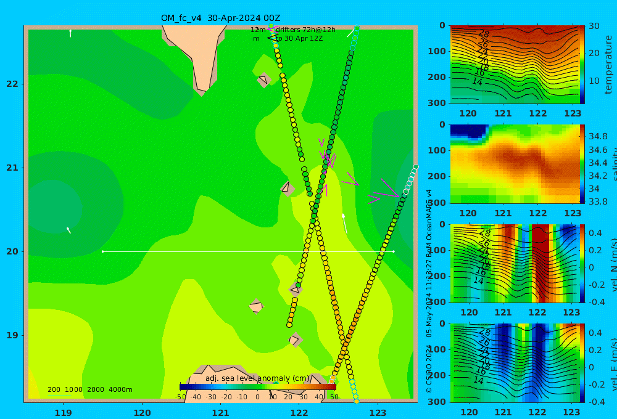
Task: Select the vel. N cross-section panel
Action: coord(515,263)
